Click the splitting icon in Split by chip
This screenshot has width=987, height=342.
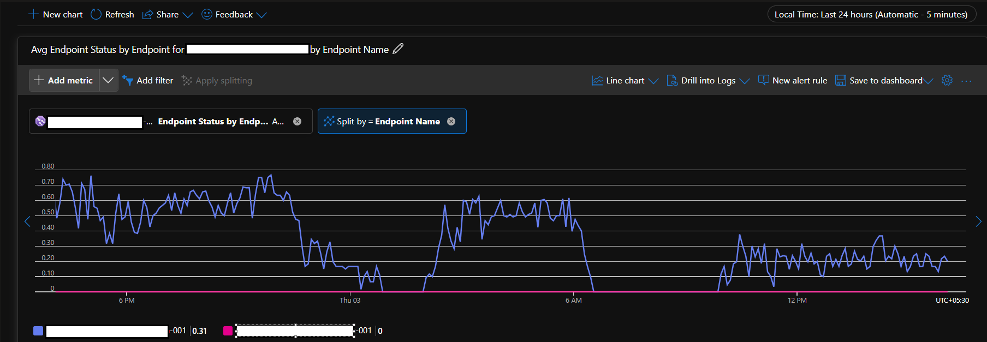329,121
